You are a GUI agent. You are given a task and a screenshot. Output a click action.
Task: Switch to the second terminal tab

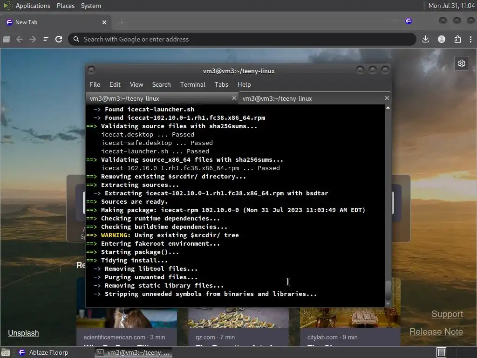pyautogui.click(x=315, y=98)
